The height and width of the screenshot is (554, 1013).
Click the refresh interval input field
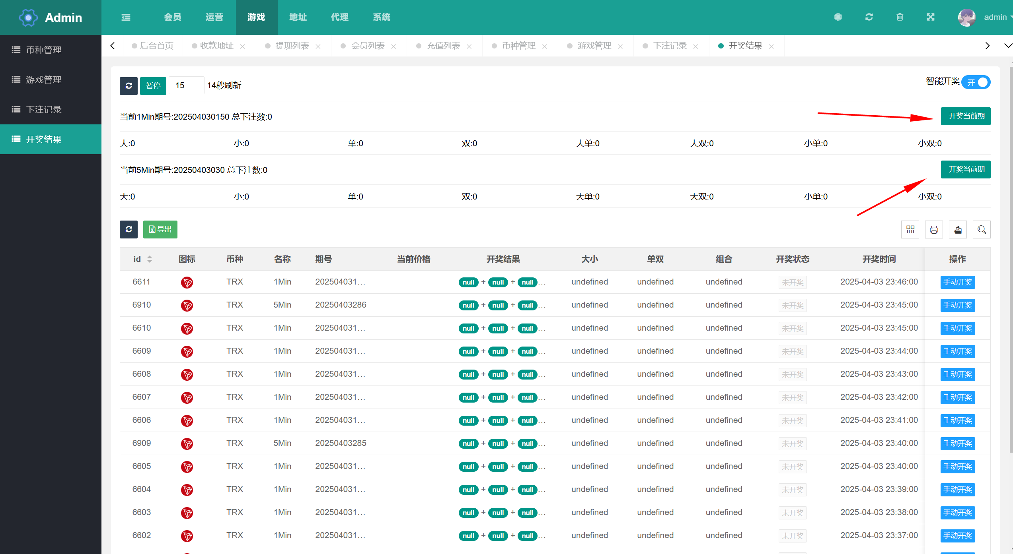(x=186, y=85)
